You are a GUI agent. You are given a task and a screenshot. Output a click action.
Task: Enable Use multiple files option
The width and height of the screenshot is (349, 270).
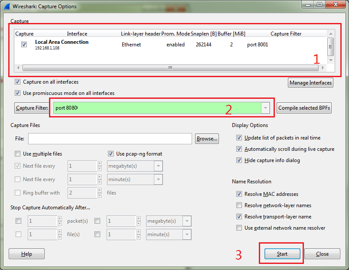[x=18, y=154]
